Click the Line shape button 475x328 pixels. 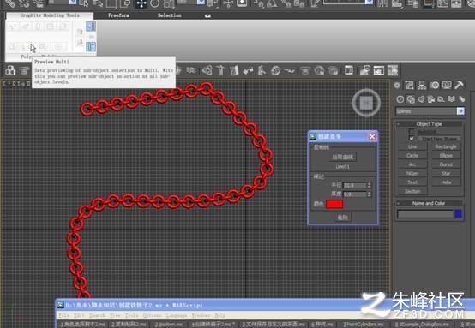412,146
